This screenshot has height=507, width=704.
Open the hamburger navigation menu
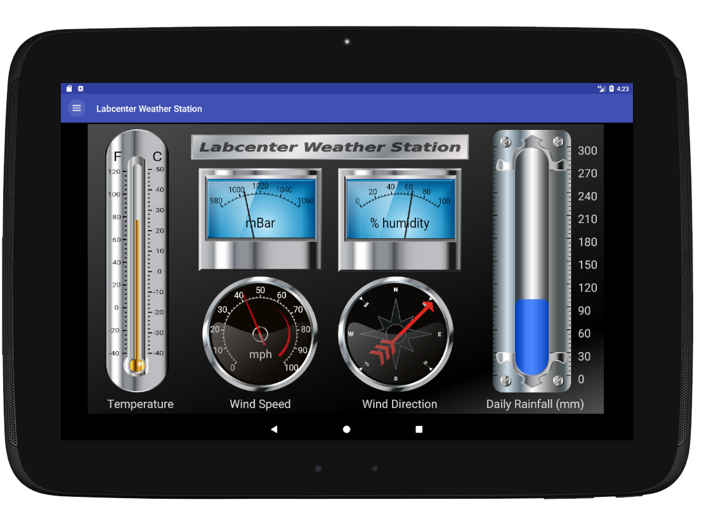pyautogui.click(x=77, y=108)
